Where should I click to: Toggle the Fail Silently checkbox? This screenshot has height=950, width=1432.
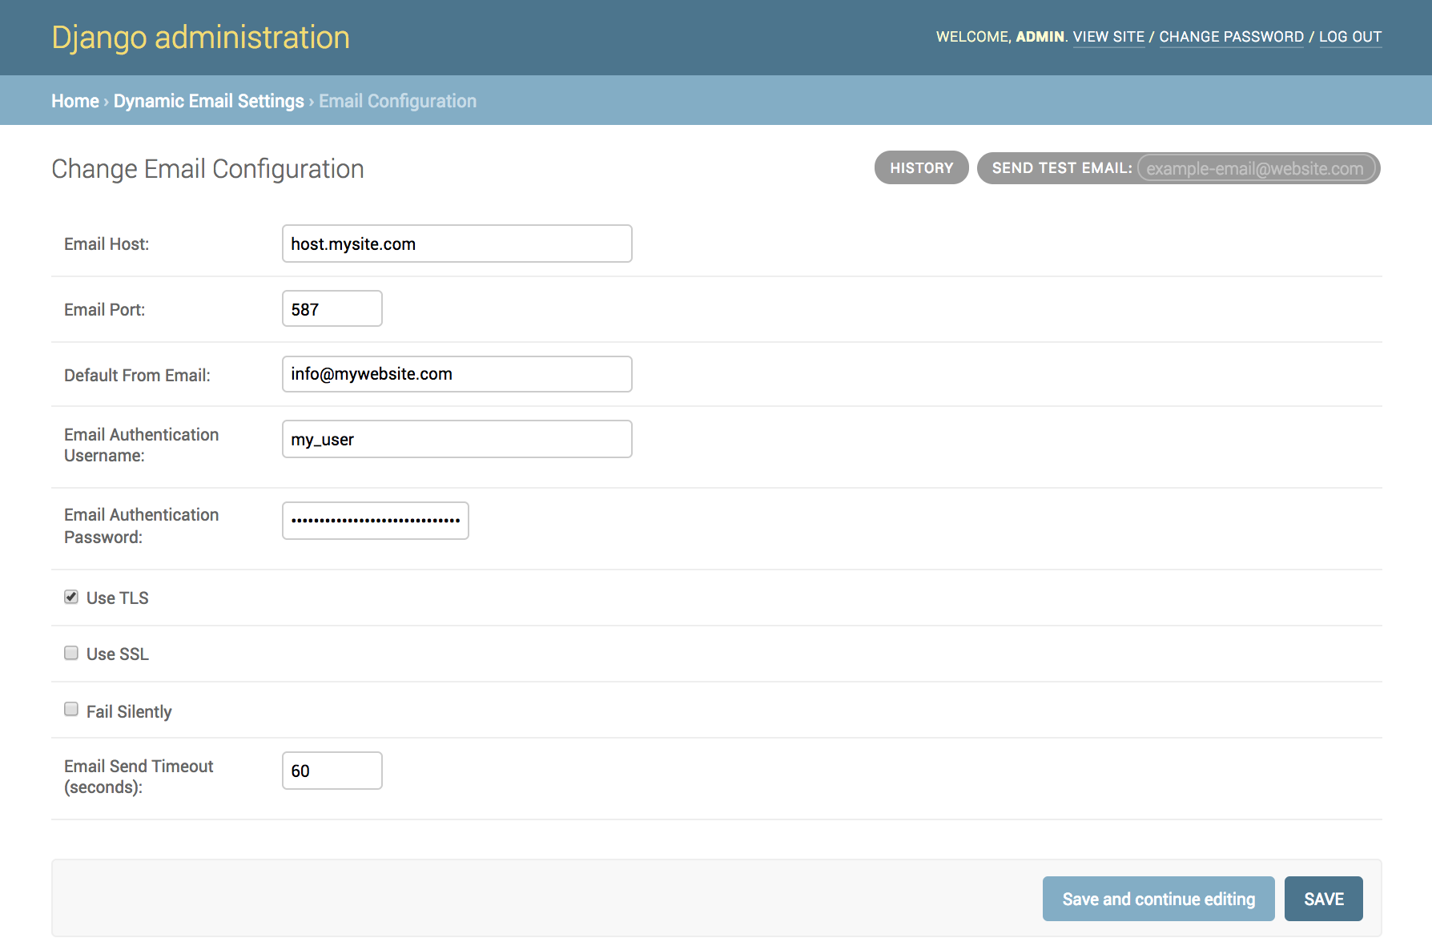pos(71,709)
